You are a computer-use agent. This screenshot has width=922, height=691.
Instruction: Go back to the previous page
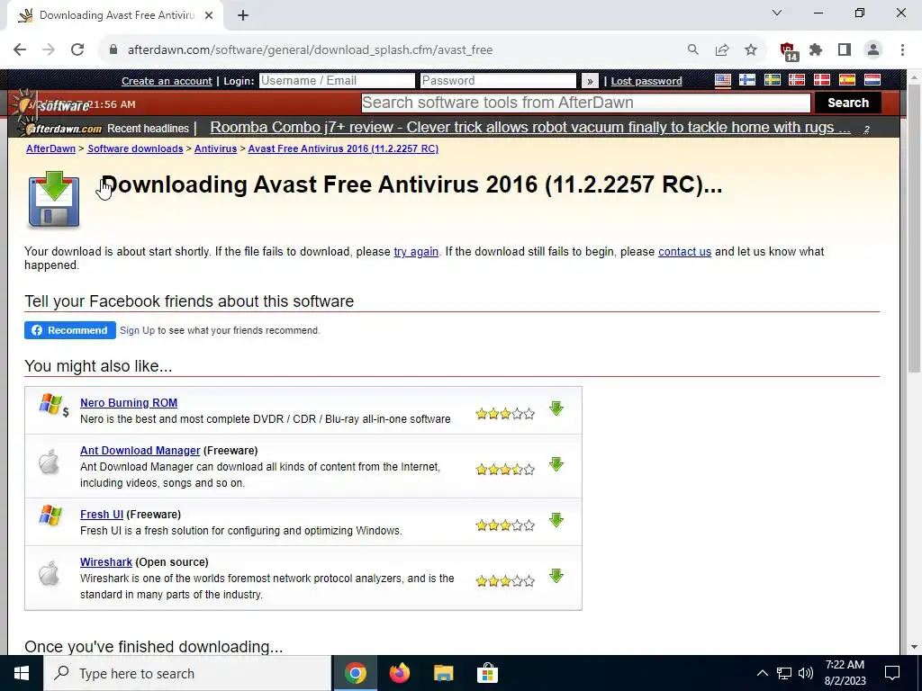[20, 50]
